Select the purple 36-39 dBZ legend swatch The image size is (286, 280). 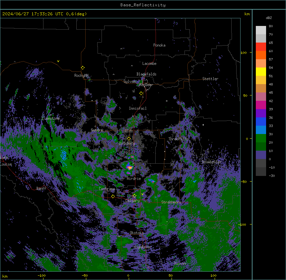(261, 113)
